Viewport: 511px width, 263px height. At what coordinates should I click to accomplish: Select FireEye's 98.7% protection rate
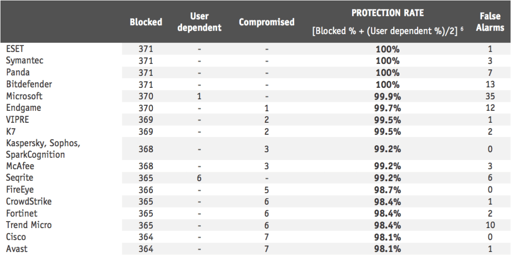(388, 190)
